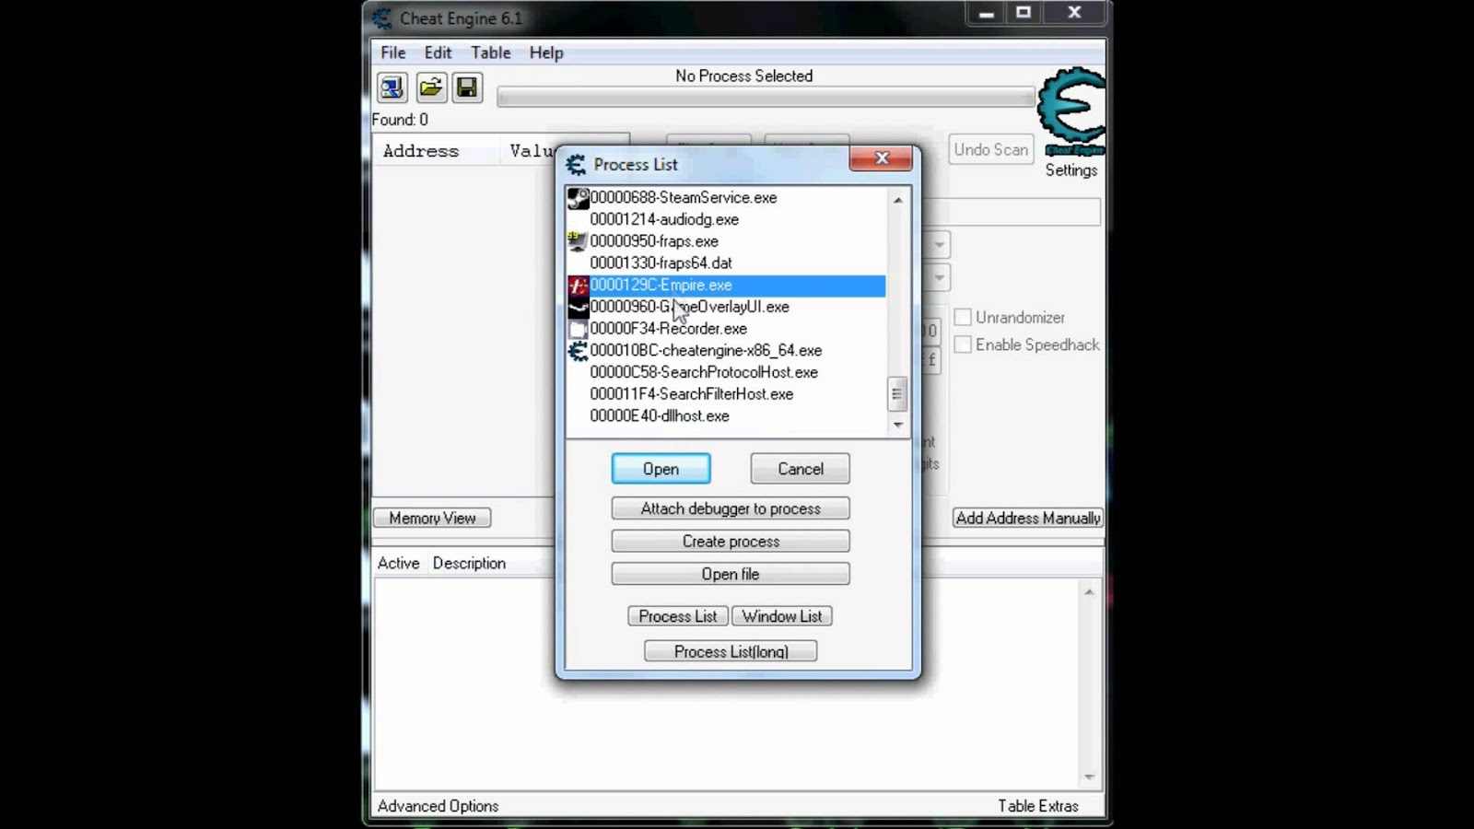The image size is (1474, 829).
Task: Select the Empire.exe process icon
Action: click(578, 286)
